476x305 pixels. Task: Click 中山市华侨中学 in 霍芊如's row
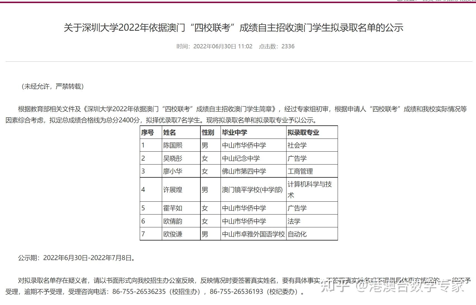[x=253, y=208]
